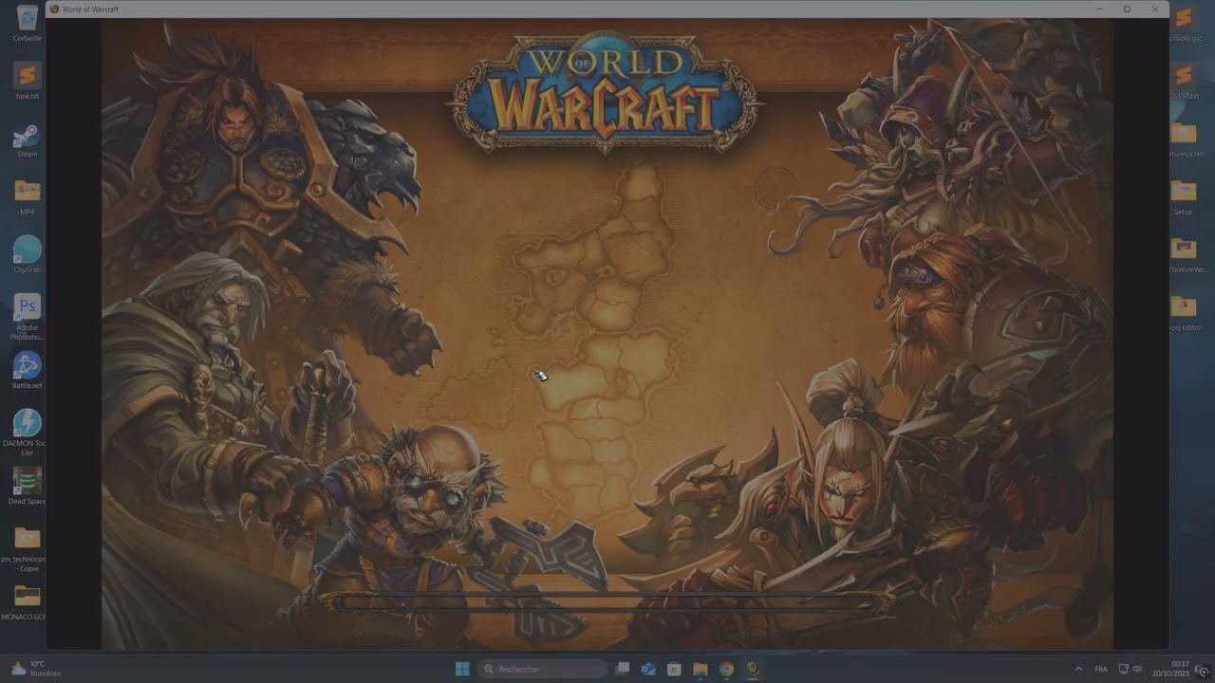This screenshot has width=1215, height=683.
Task: Open the console.gsc file on desktop
Action: [1184, 23]
